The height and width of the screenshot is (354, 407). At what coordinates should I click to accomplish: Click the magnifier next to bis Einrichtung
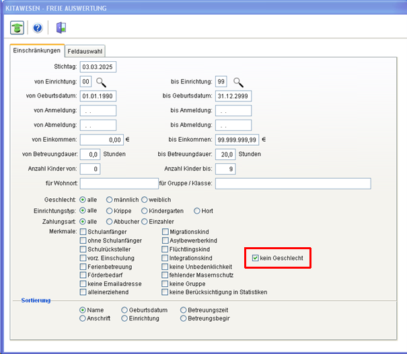click(x=238, y=82)
